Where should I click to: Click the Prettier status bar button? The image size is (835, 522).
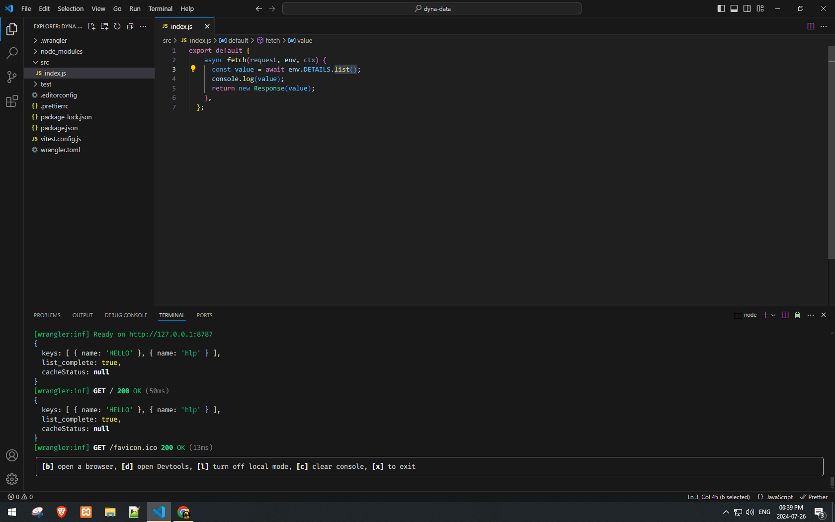[x=814, y=497]
